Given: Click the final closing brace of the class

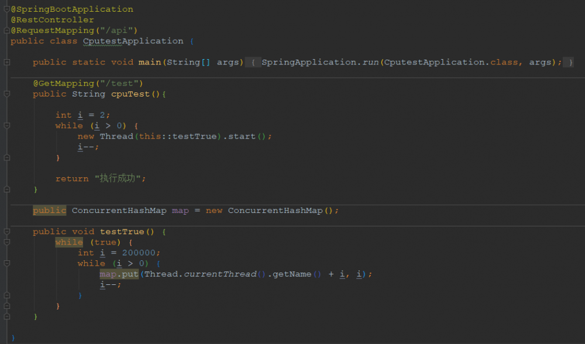Looking at the screenshot, I should coord(13,338).
